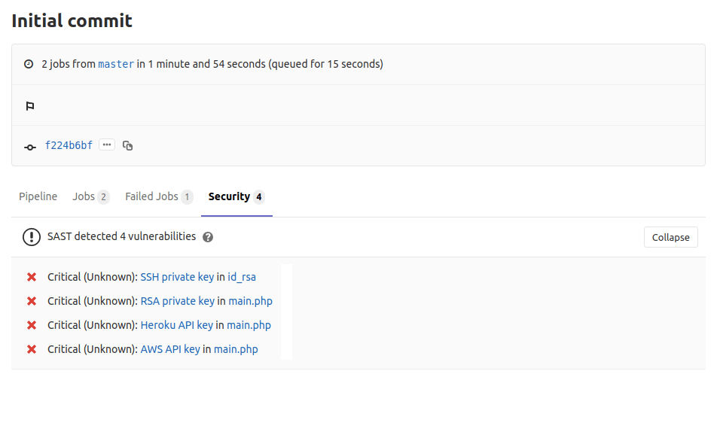Collapse the SAST vulnerabilities report
Screen dimensions: 717x444
tap(670, 237)
